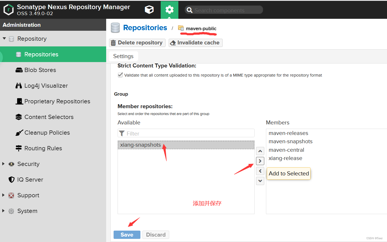Screen dimensions: 387x242
Task: Toggle Strict Content Type Validation checkbox
Action: pyautogui.click(x=120, y=75)
